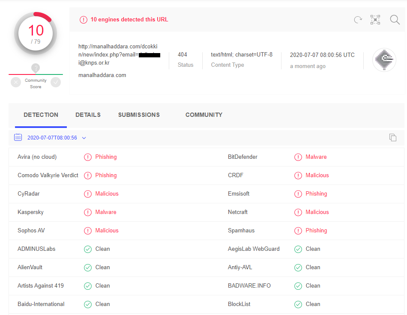The width and height of the screenshot is (407, 315).
Task: Click the Comodo Valkyrie Verdict name
Action: tap(48, 175)
